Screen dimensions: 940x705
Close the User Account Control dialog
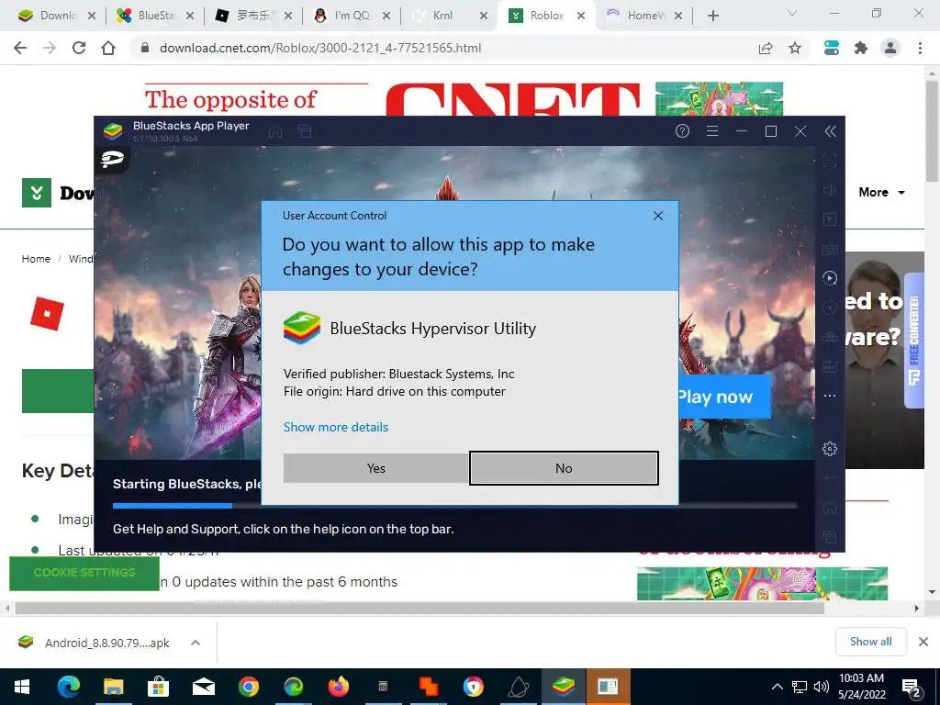coord(657,215)
